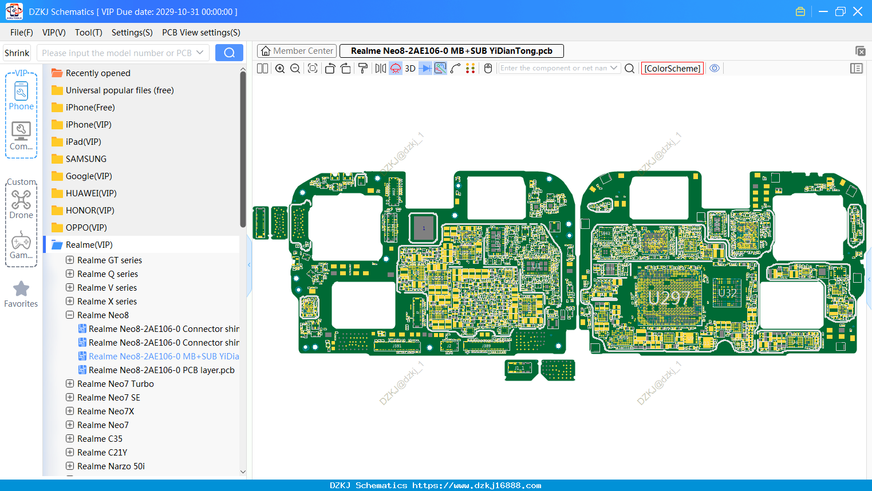Viewport: 872px width, 491px height.
Task: Select the Computer category icon
Action: [x=21, y=136]
